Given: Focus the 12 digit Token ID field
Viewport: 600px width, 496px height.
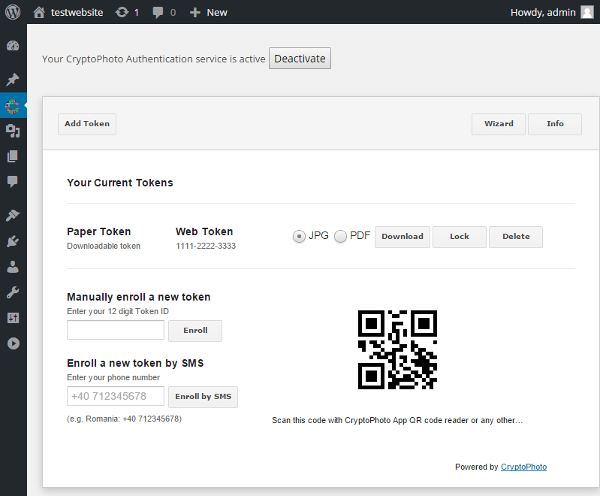Looking at the screenshot, I should coord(116,330).
